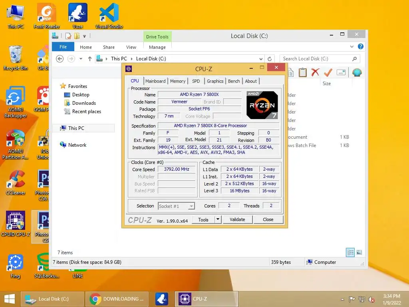The height and width of the screenshot is (307, 409).
Task: Click the orange checkmark toolbar icon
Action: click(328, 72)
